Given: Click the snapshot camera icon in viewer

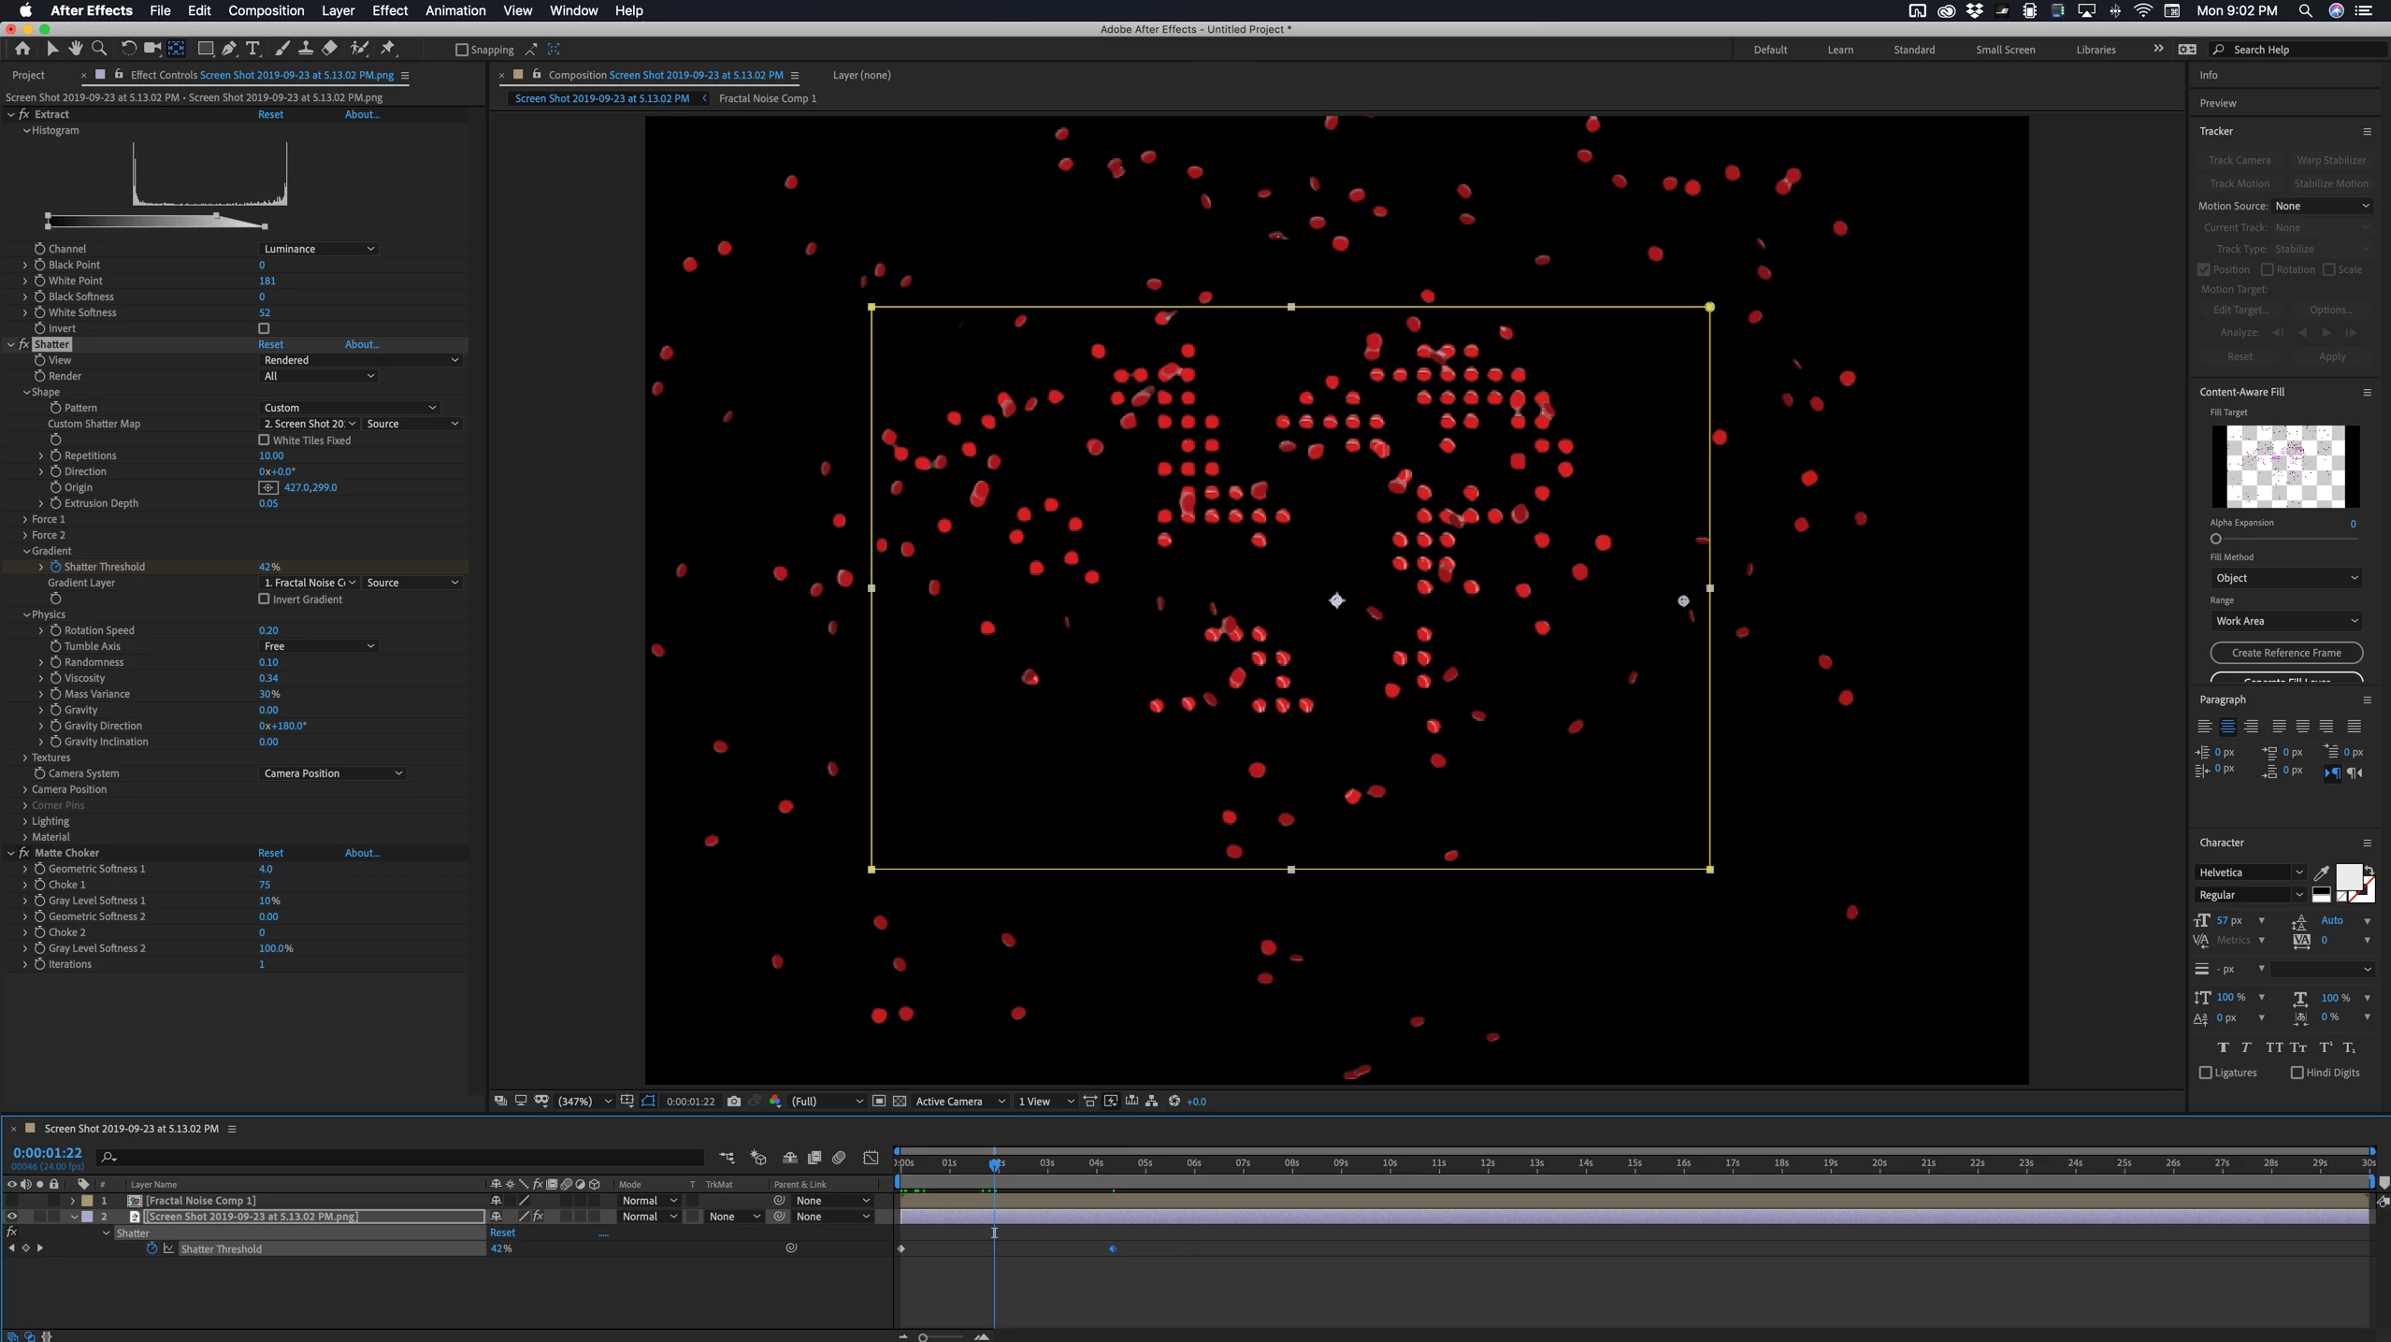Looking at the screenshot, I should (x=734, y=1101).
